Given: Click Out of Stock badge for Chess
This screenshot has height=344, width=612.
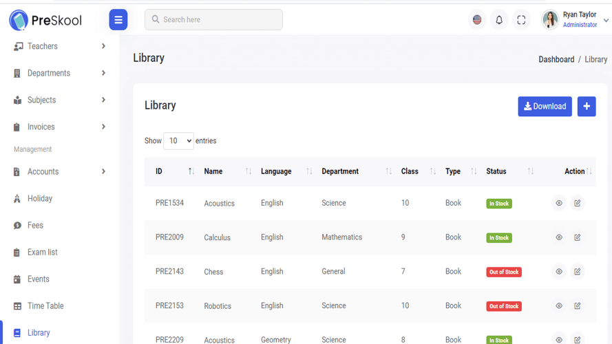Looking at the screenshot, I should point(504,272).
